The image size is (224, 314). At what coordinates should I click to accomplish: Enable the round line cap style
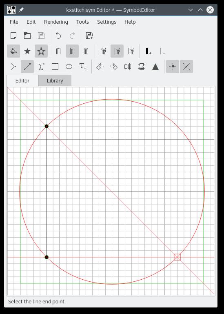(x=86, y=51)
